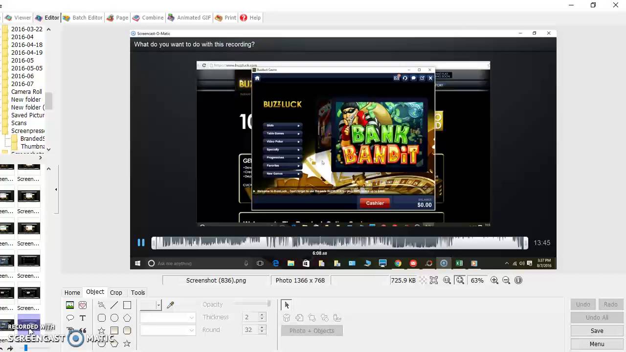Click the Photo + Objects button
Screen dimensions: 626x352
312,330
